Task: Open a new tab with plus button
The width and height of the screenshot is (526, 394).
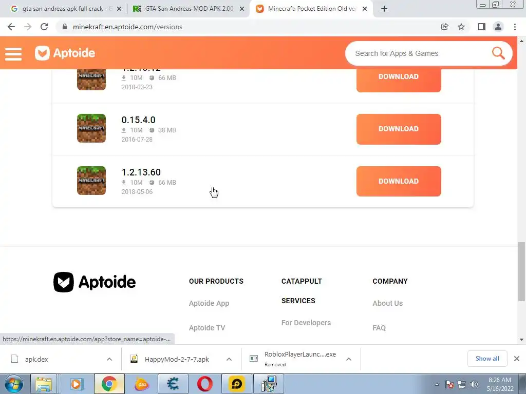Action: click(384, 9)
